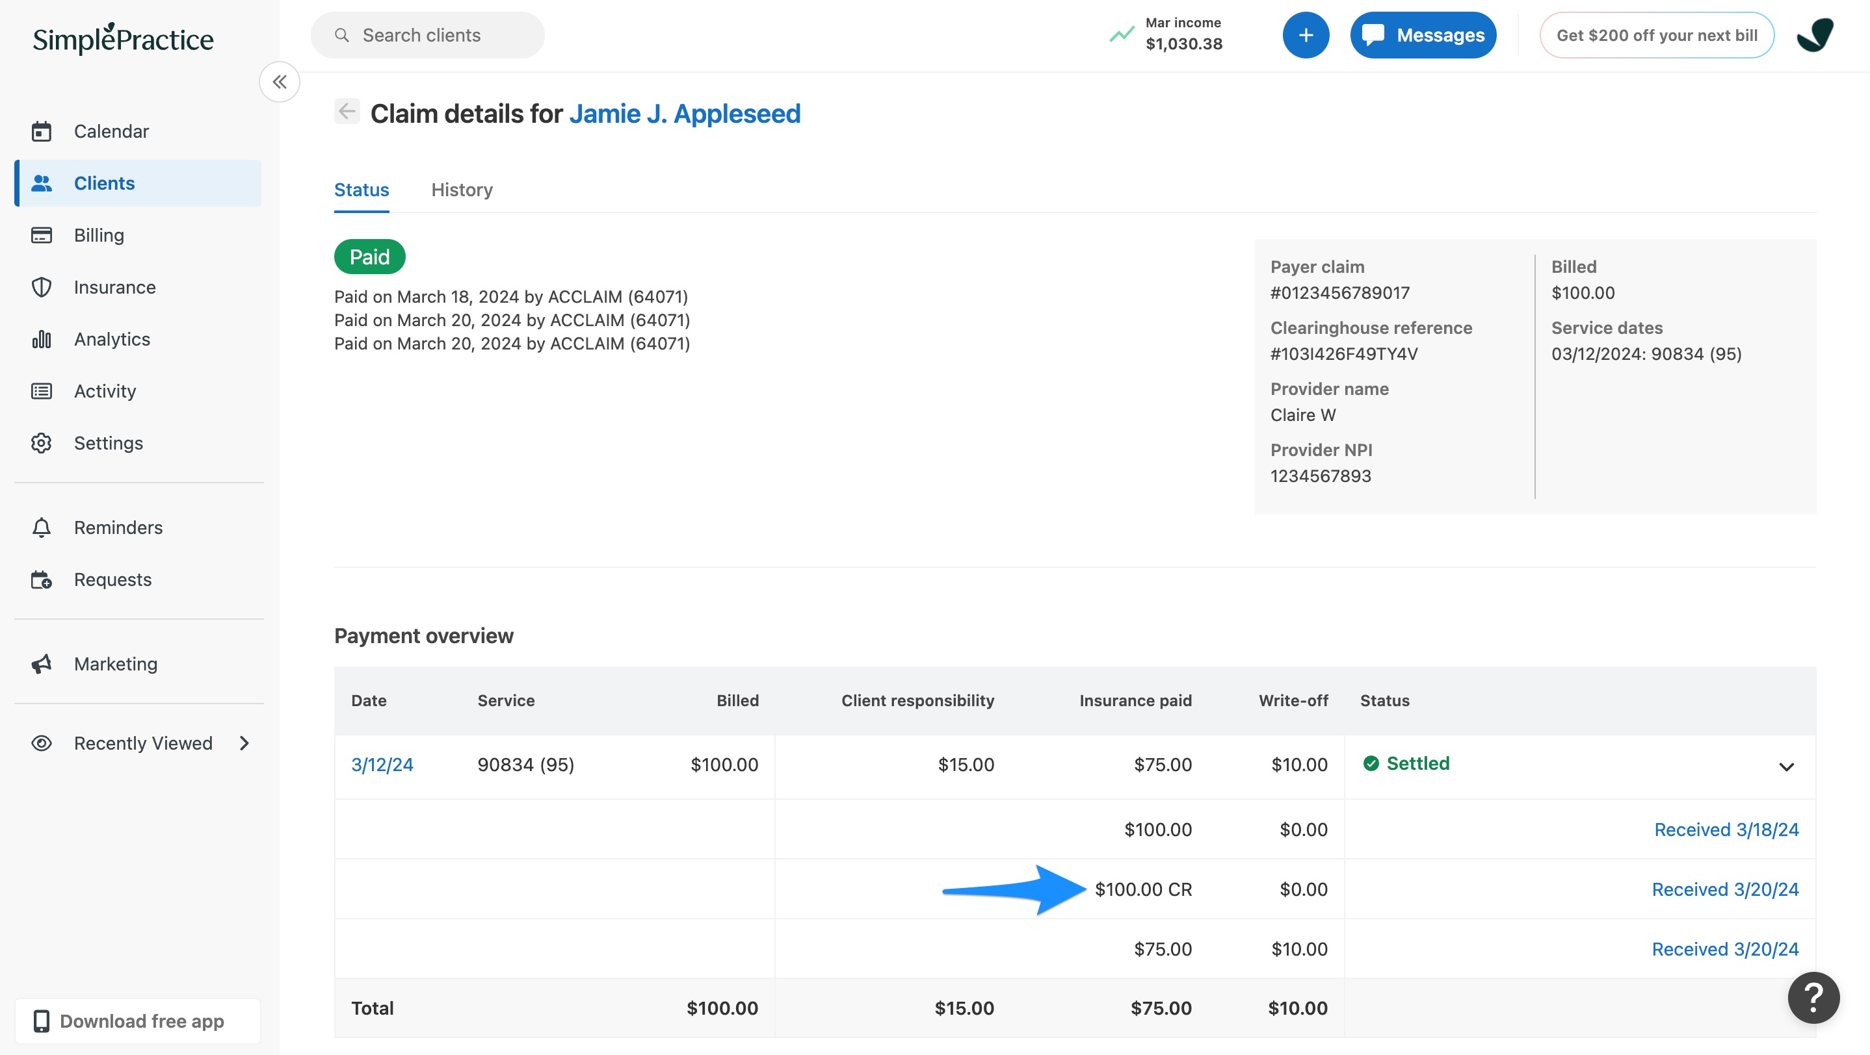Open Received 3/18/24 payment link
The image size is (1870, 1055).
tap(1726, 830)
